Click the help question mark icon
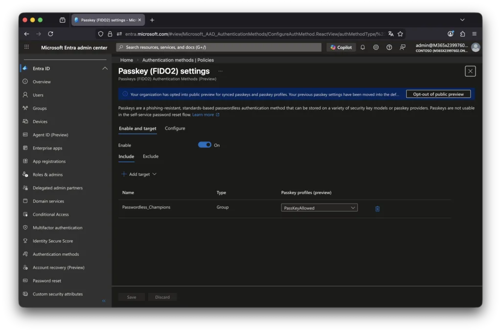This screenshot has width=501, height=332. 389,47
